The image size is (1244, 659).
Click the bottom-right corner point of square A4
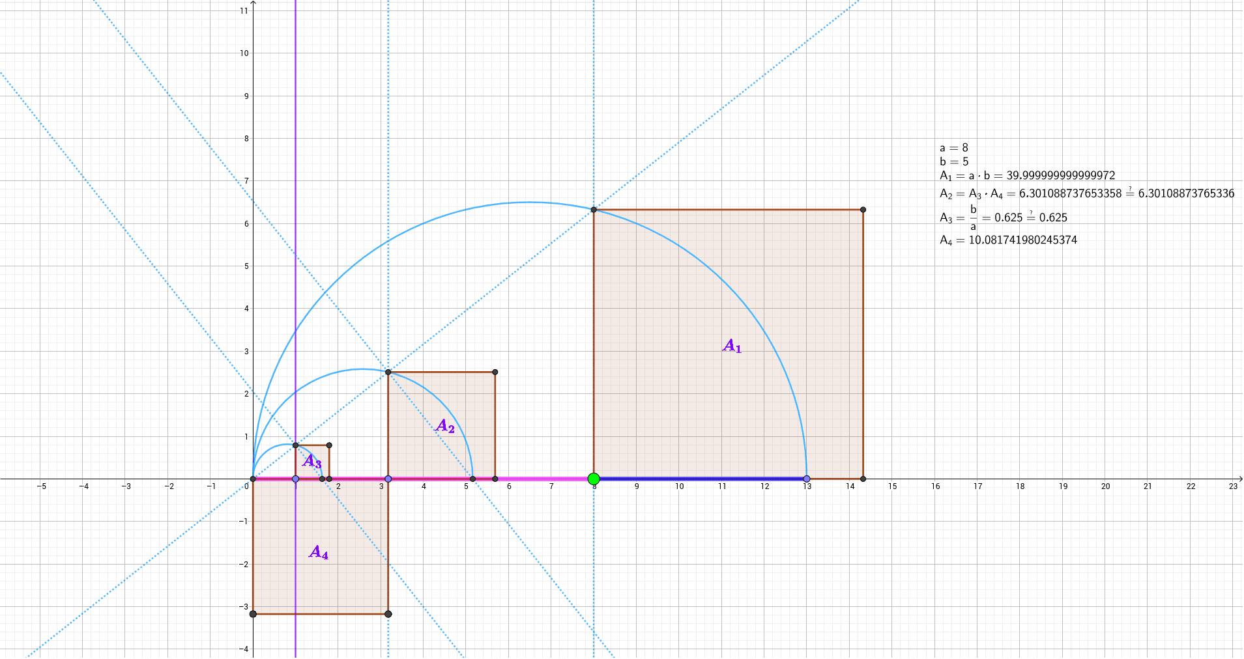click(388, 614)
